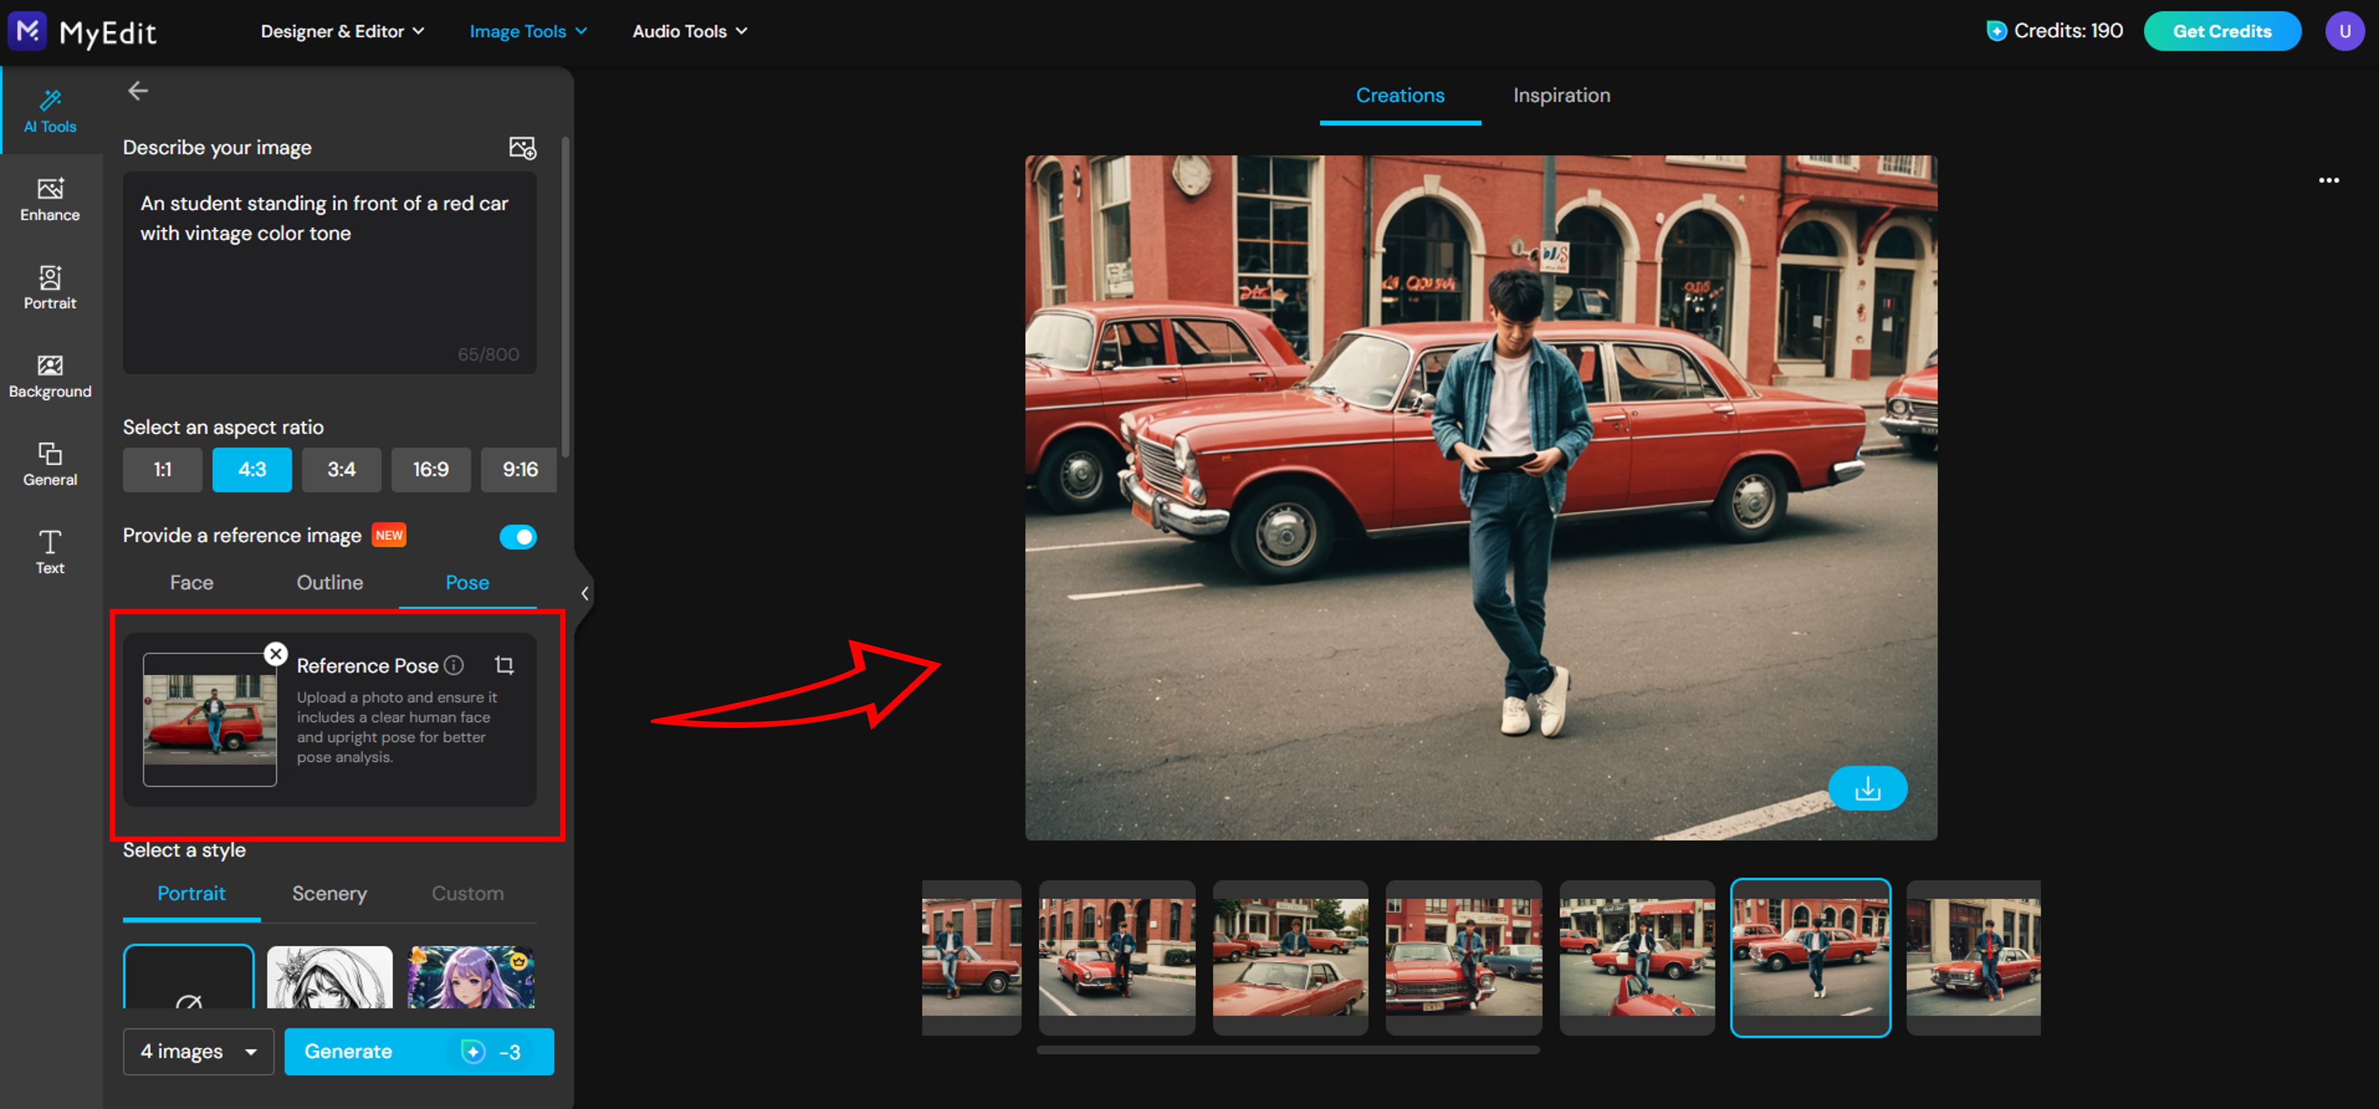Switch to the Inspiration tab
Image resolution: width=2379 pixels, height=1109 pixels.
[x=1561, y=95]
